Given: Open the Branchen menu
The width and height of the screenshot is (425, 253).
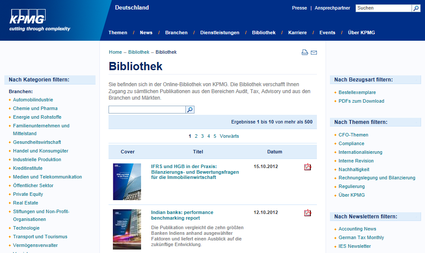Looking at the screenshot, I should (x=176, y=32).
